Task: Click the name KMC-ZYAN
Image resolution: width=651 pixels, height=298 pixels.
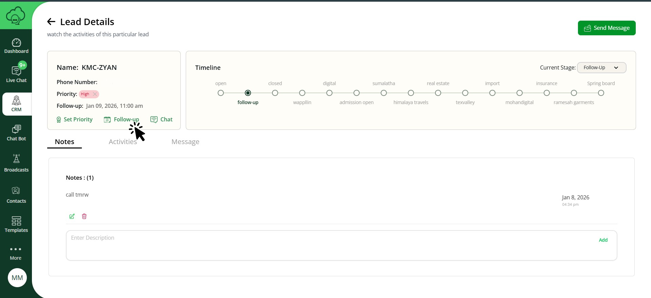Action: (99, 67)
